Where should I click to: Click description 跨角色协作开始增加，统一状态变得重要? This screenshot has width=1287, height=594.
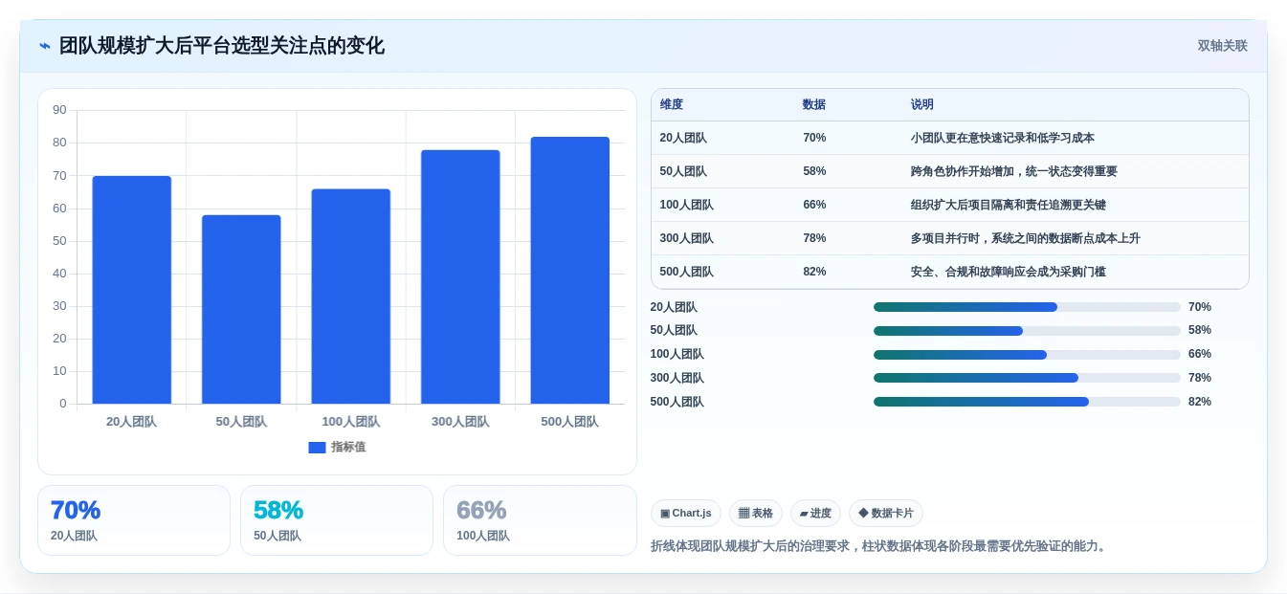(x=1014, y=172)
